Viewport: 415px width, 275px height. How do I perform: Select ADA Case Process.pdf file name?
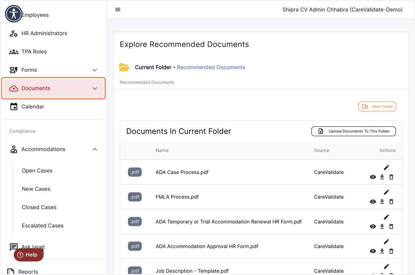(182, 172)
